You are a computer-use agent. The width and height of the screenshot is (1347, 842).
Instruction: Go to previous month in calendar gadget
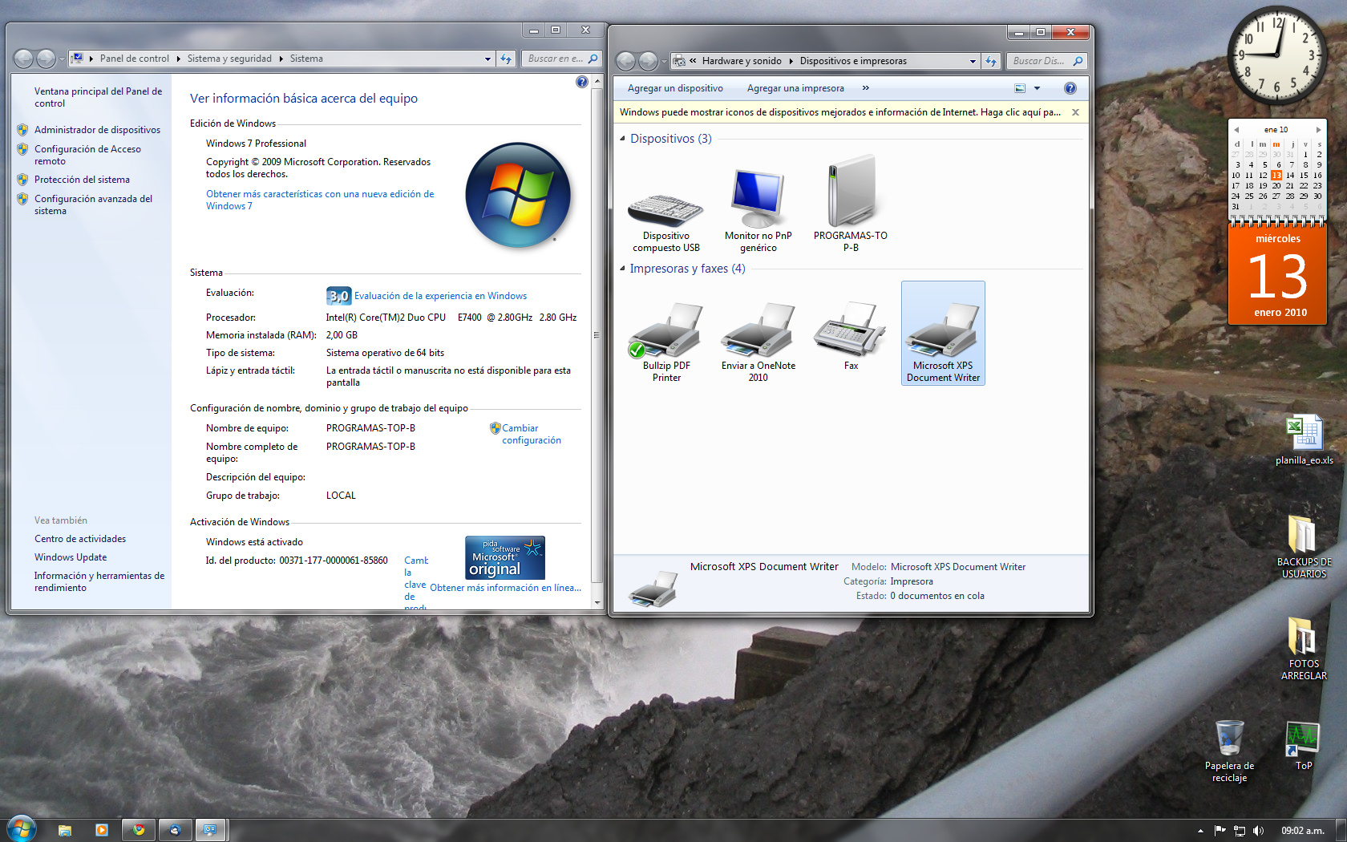point(1236,129)
